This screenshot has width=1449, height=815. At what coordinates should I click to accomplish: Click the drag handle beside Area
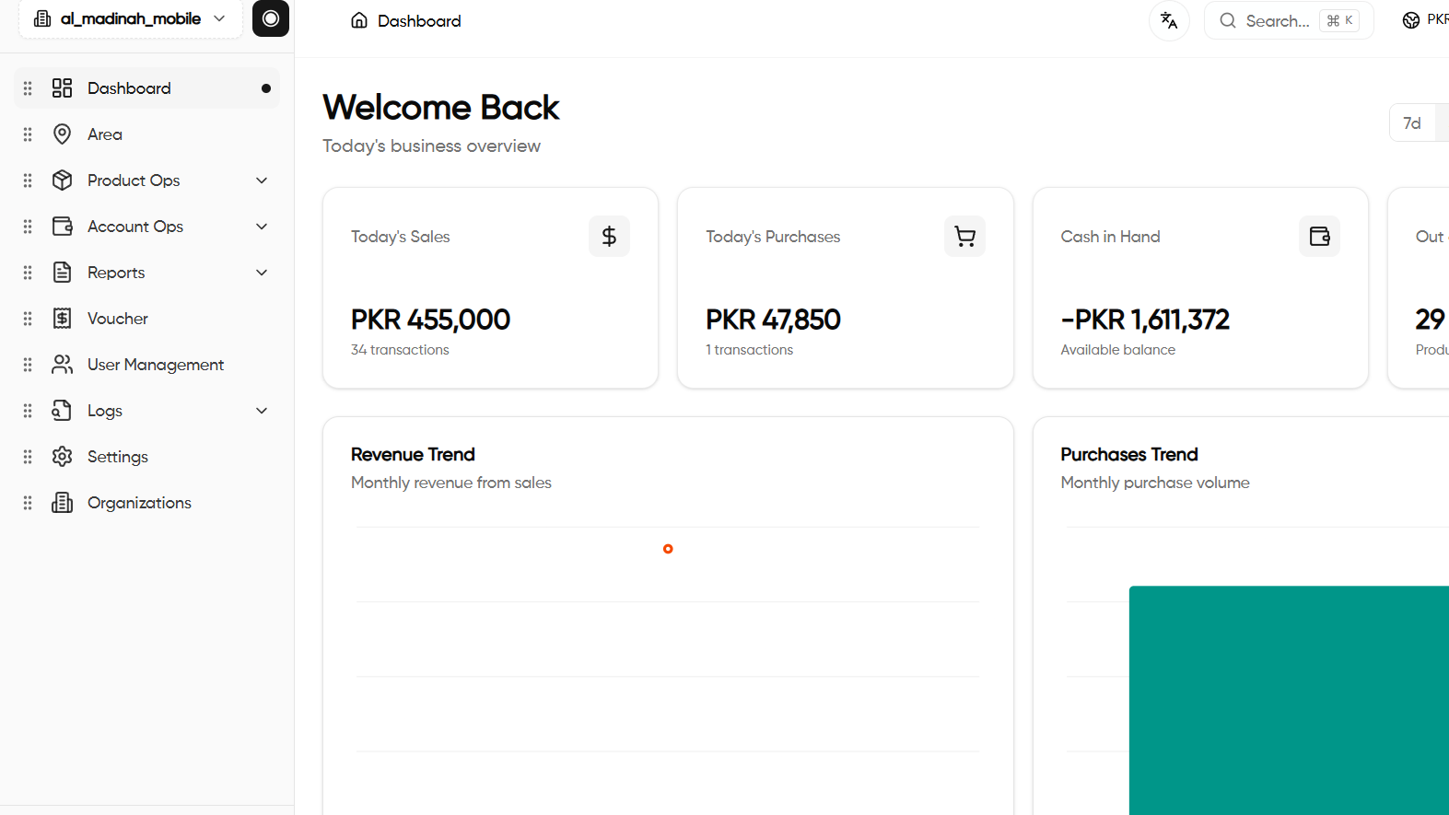pos(28,134)
